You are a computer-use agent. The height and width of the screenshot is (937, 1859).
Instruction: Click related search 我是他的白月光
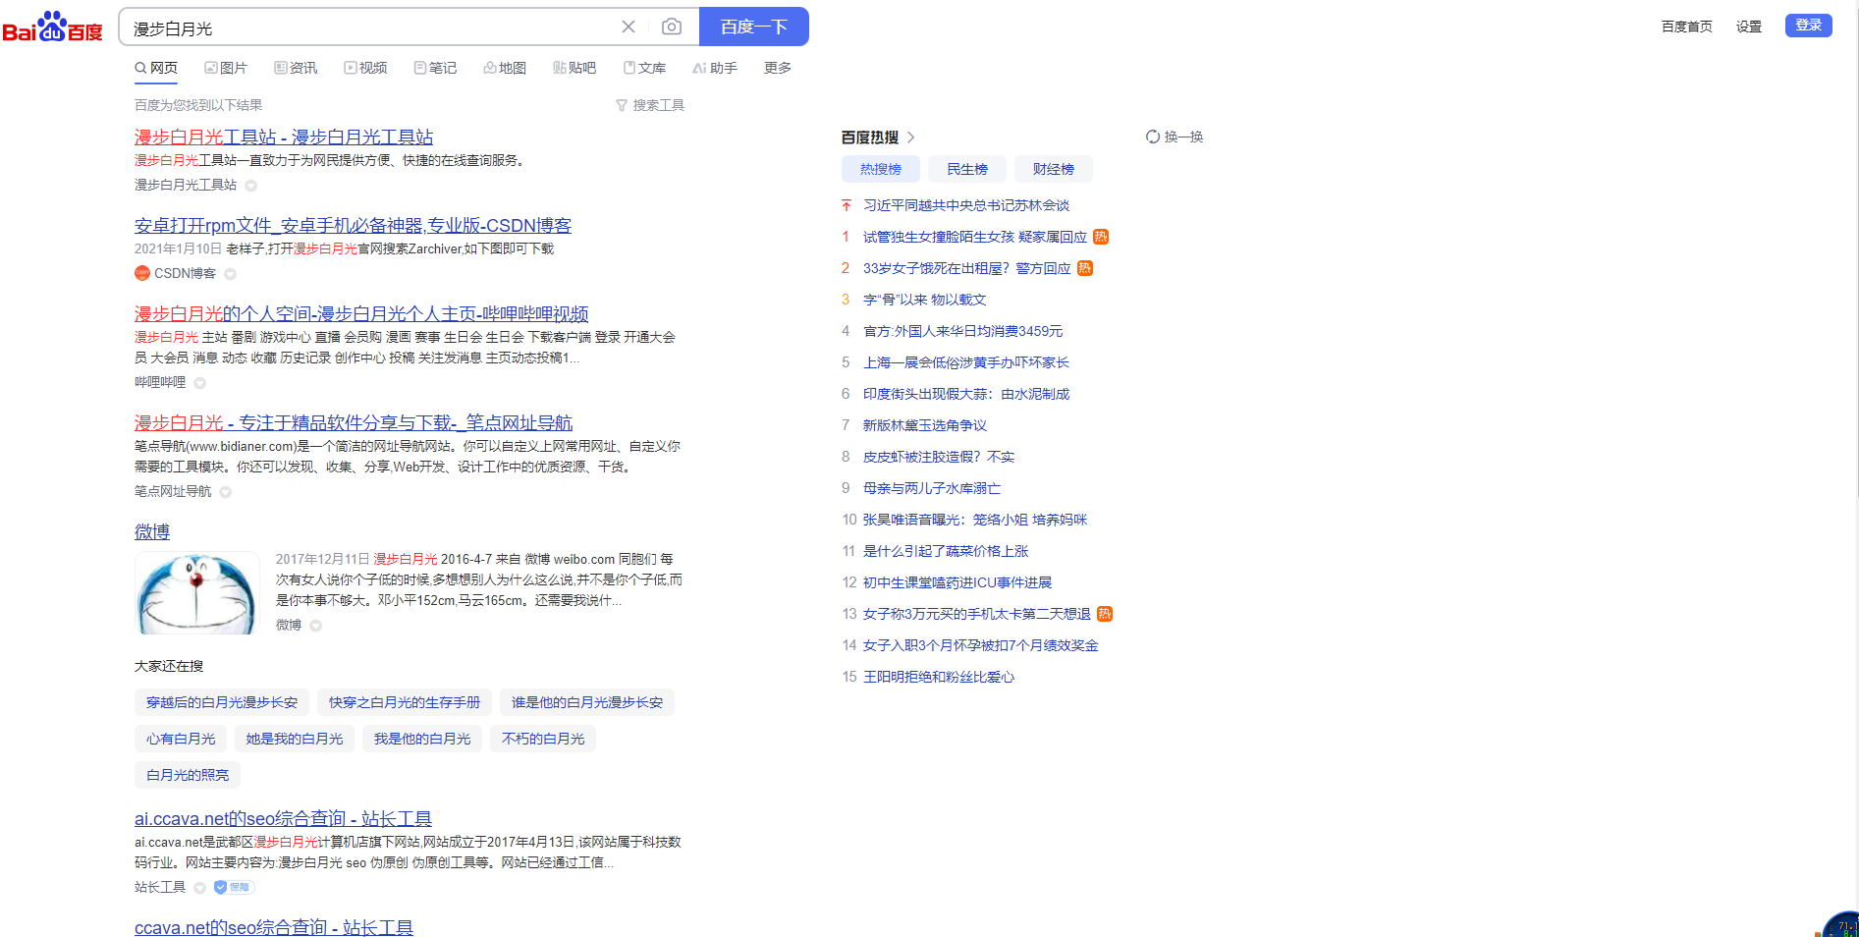pos(422,739)
